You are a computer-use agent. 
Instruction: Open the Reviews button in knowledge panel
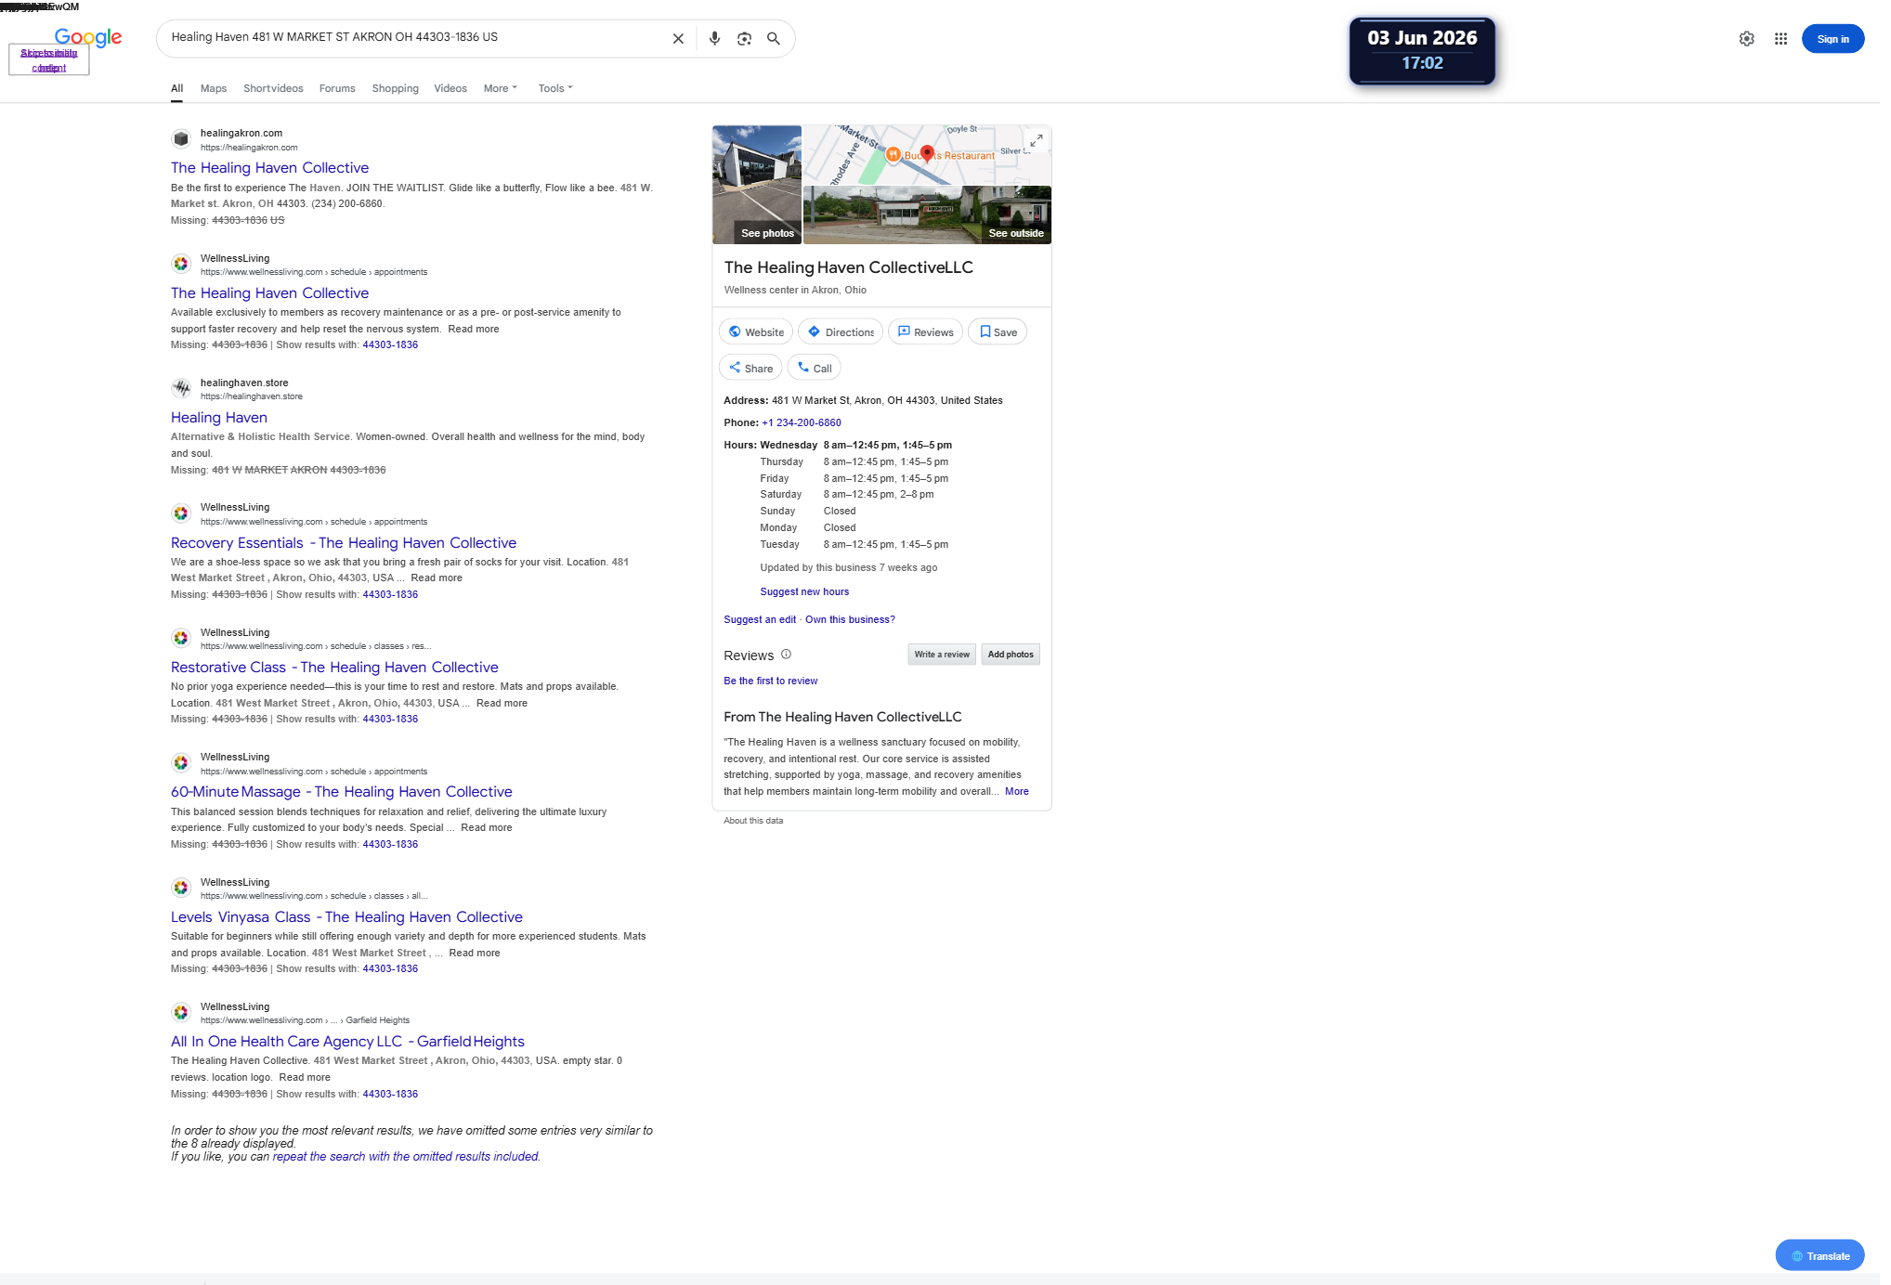coord(925,331)
